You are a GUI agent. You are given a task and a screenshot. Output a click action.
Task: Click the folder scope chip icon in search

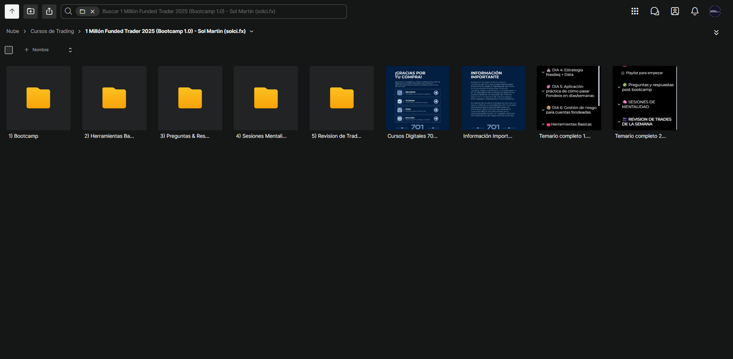coord(82,11)
